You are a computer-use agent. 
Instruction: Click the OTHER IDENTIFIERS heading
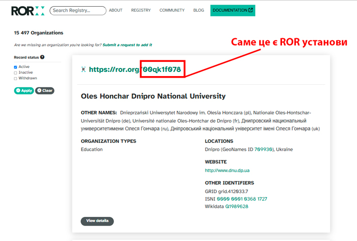click(x=229, y=183)
